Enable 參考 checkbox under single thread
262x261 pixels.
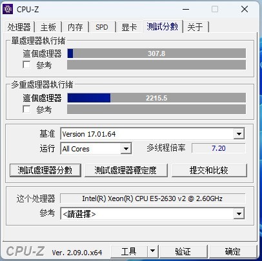pos(26,64)
